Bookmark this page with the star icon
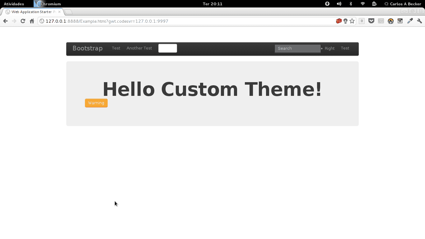This screenshot has height=239, width=425. 352,21
